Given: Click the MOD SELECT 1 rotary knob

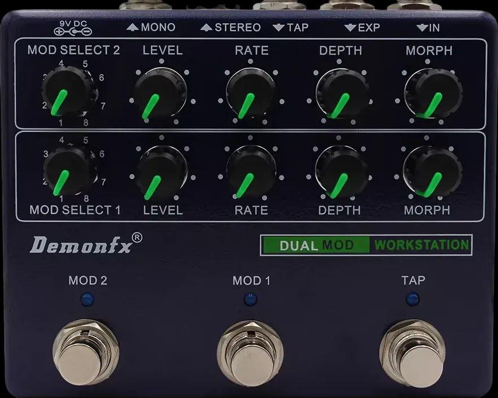Looking at the screenshot, I should (67, 168).
